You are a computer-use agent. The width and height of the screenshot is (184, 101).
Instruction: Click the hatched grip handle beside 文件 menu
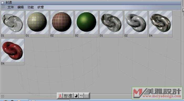[3, 7]
